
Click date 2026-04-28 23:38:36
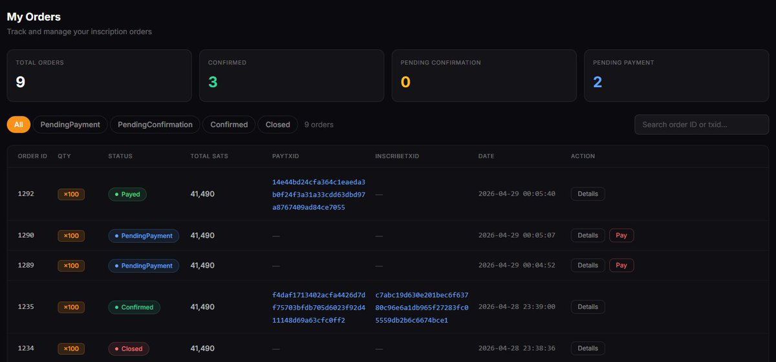pyautogui.click(x=517, y=348)
